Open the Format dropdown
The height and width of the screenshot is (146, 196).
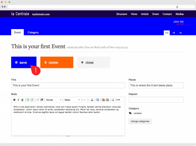tap(54, 100)
